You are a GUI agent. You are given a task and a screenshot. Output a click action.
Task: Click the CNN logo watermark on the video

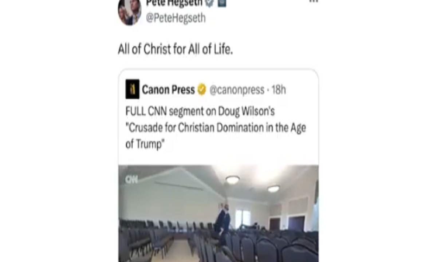(131, 179)
